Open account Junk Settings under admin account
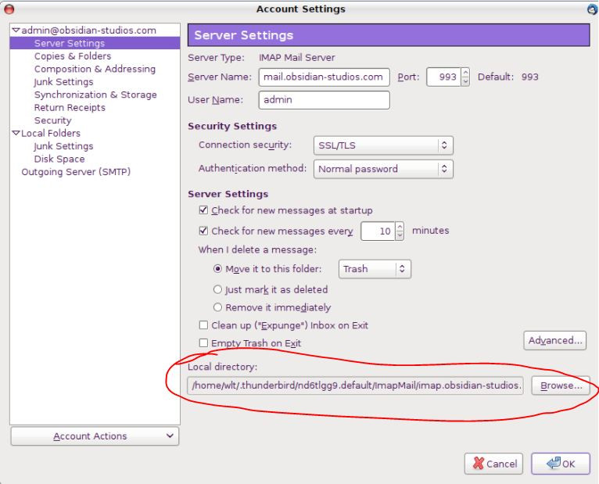Screen dimensions: 599x484 click(63, 82)
